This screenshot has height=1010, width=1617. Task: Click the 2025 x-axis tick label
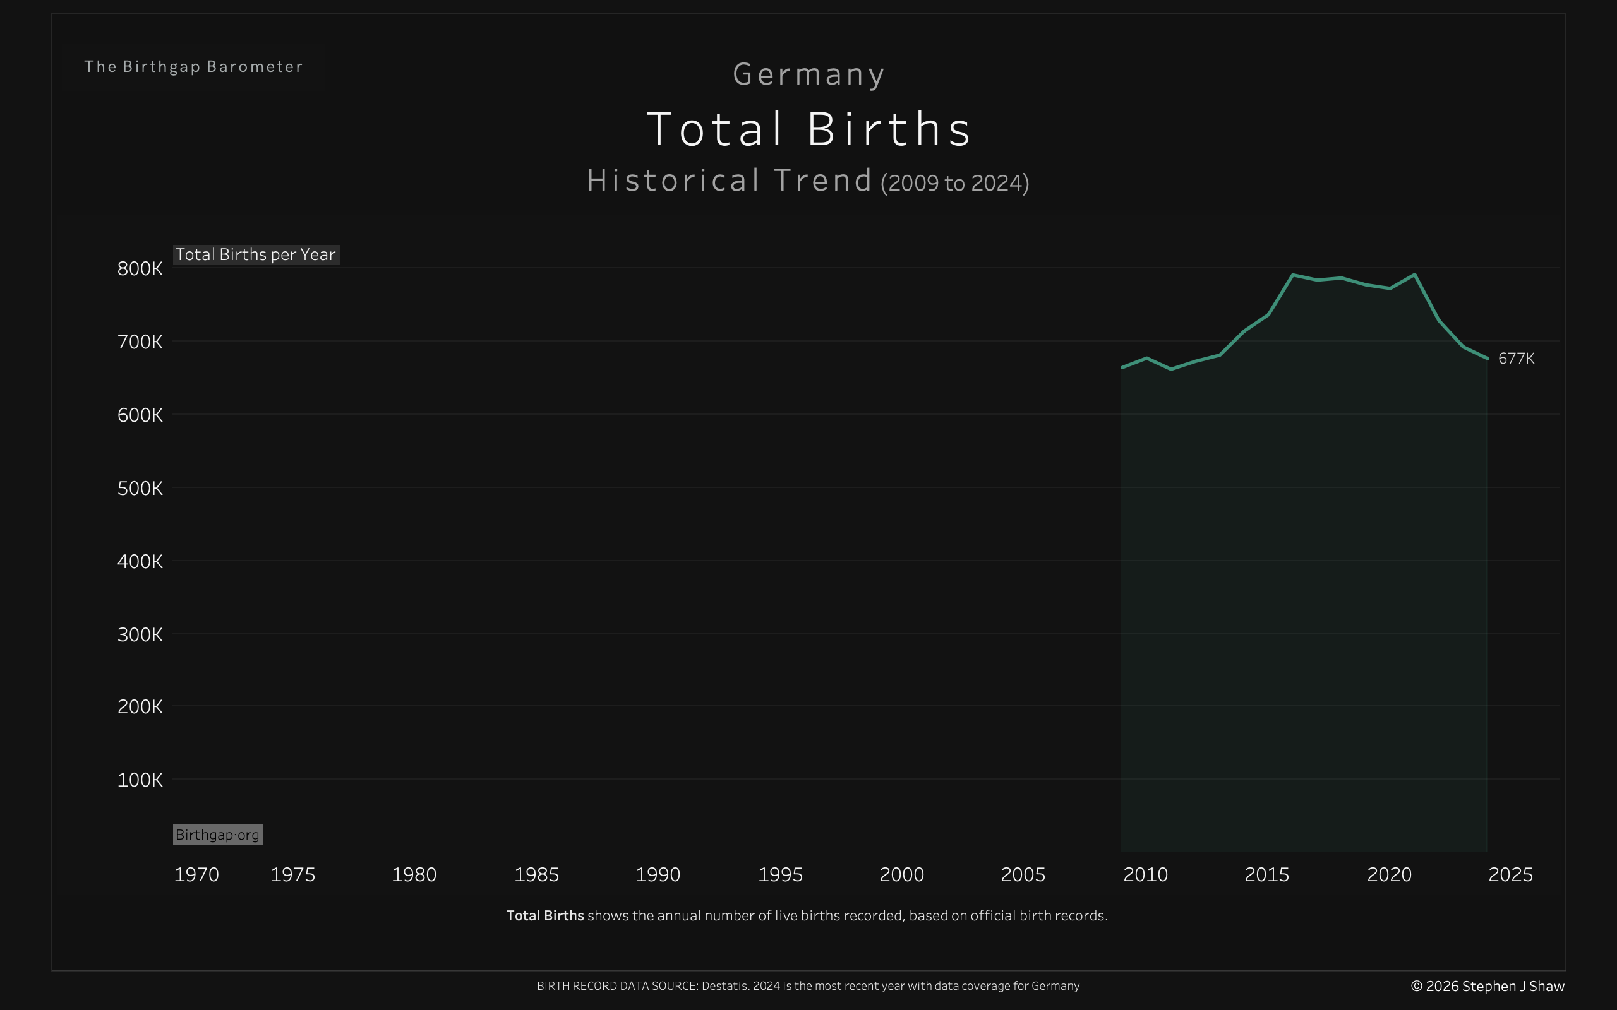coord(1510,874)
